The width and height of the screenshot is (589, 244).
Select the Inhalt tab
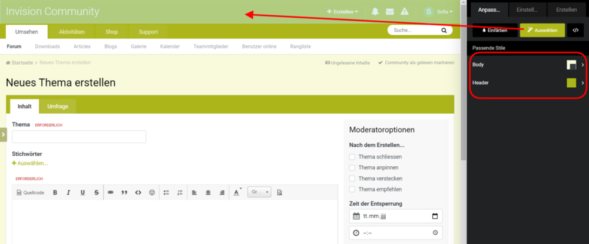(24, 107)
